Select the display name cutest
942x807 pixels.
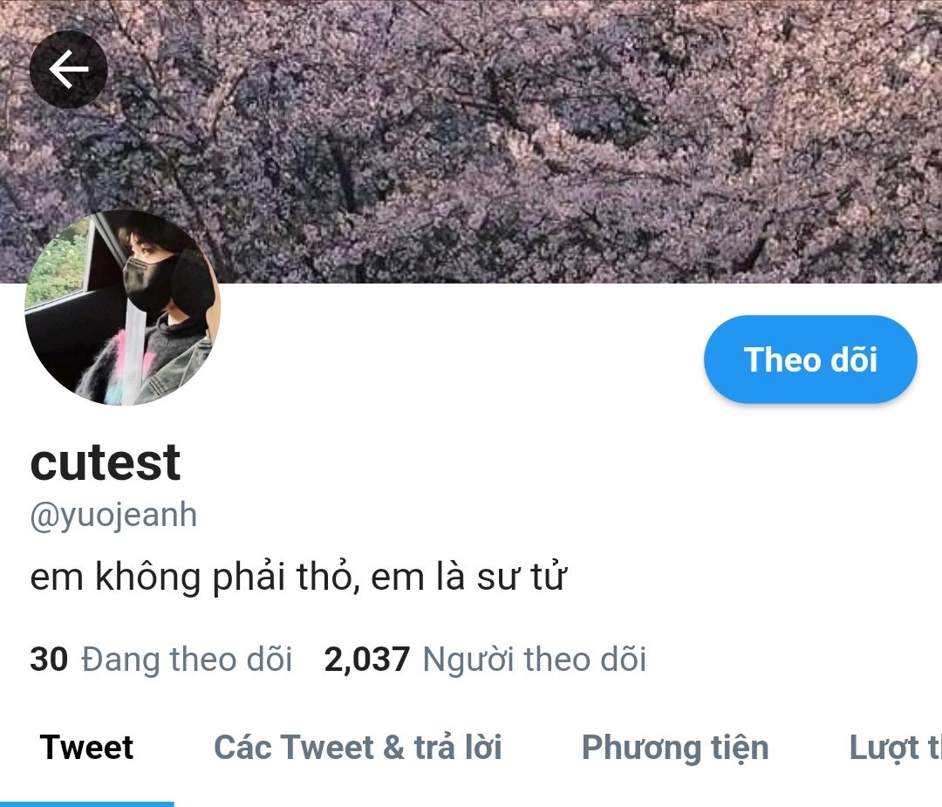click(x=106, y=462)
